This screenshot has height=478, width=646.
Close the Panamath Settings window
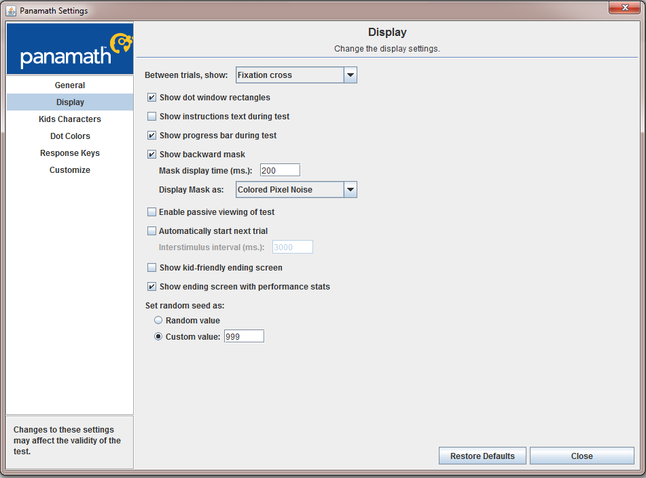pos(624,7)
